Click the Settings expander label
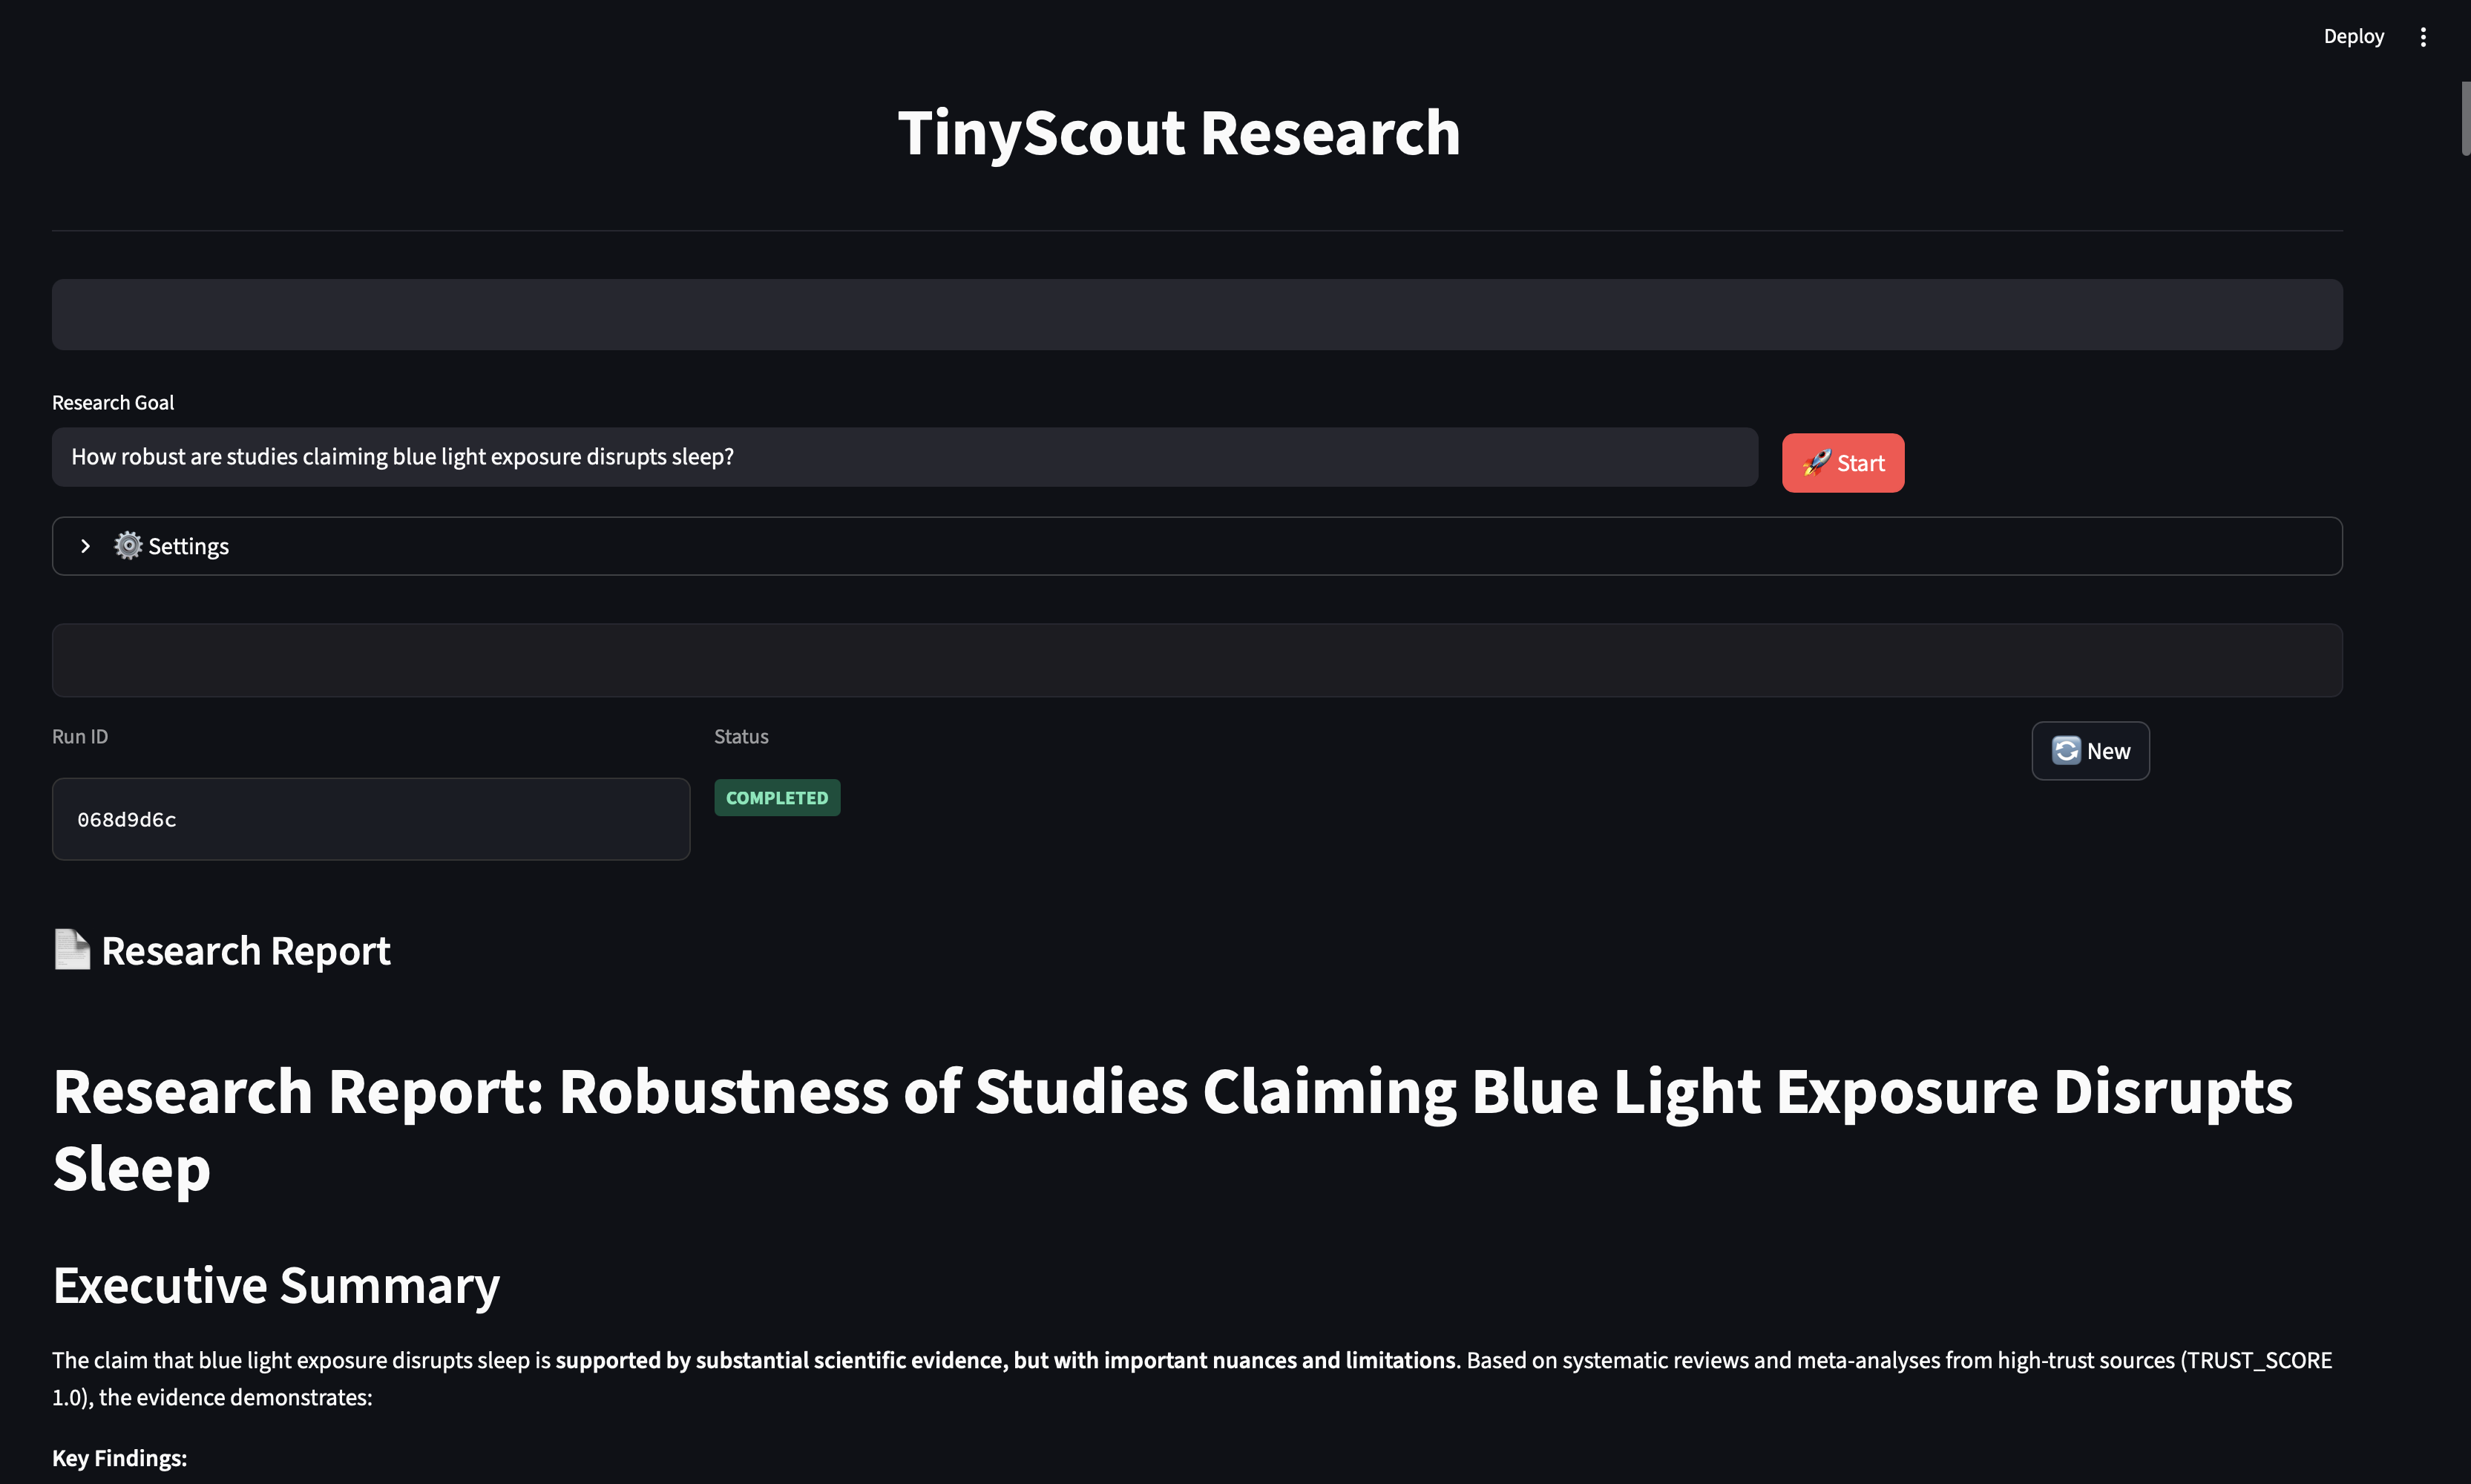2471x1484 pixels. point(188,546)
